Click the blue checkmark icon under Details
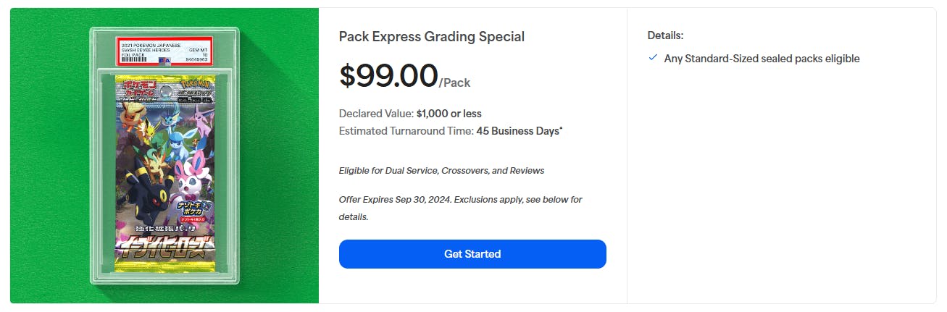The width and height of the screenshot is (947, 312). [653, 58]
